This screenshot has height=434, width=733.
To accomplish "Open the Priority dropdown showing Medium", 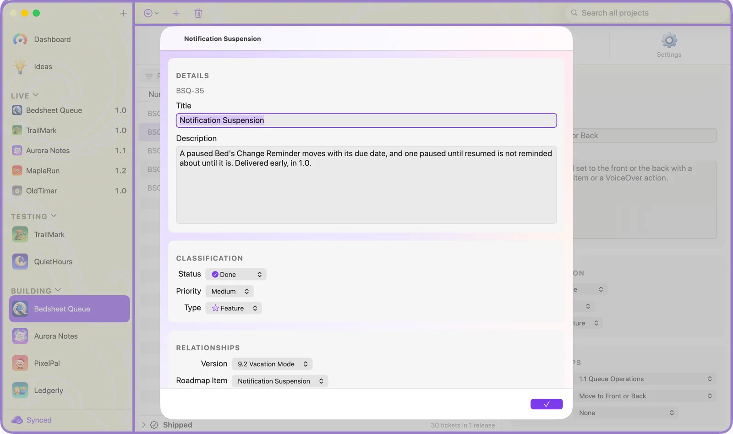I will click(x=230, y=291).
